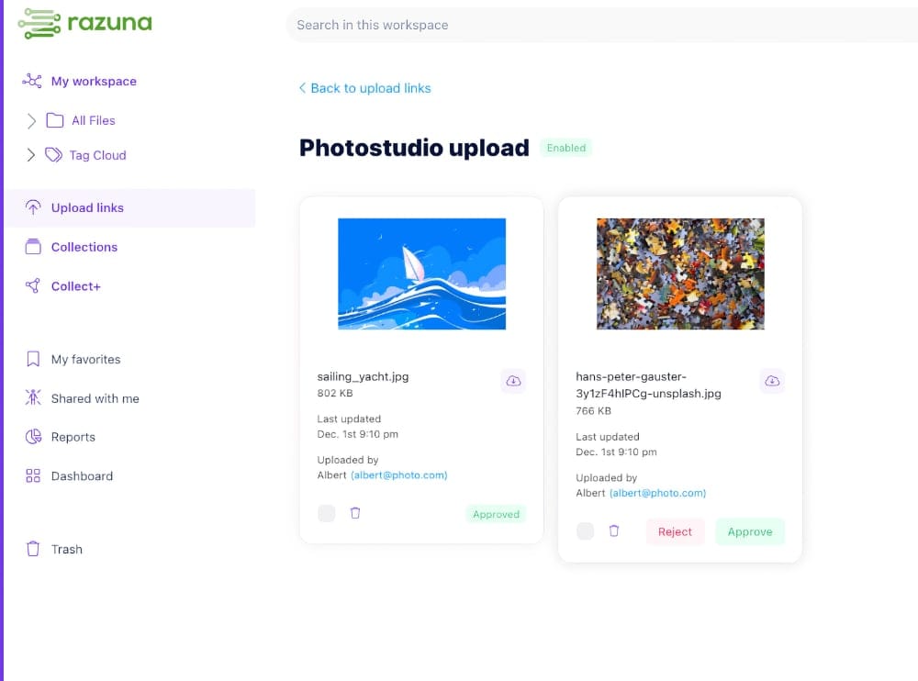
Task: Click the Shared with me icon
Action: point(33,397)
